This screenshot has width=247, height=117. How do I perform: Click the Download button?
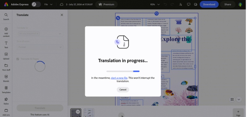pos(209,4)
